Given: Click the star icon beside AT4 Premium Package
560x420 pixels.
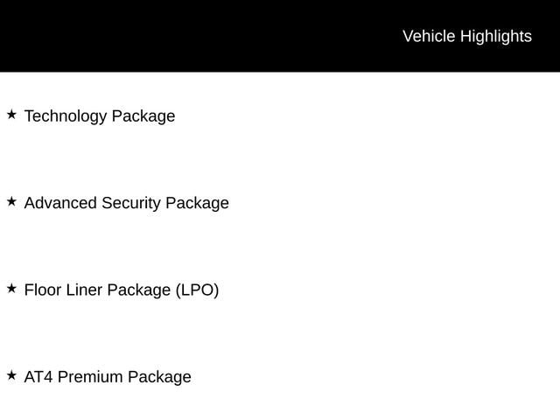Looking at the screenshot, I should coord(11,375).
